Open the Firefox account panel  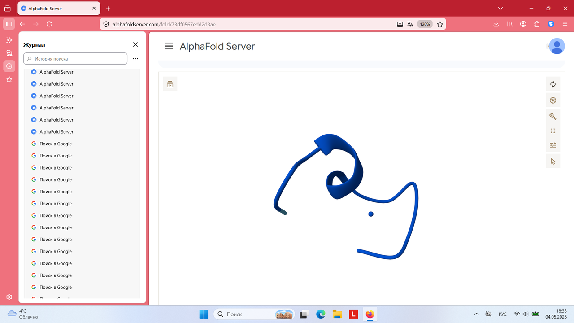coord(523,24)
